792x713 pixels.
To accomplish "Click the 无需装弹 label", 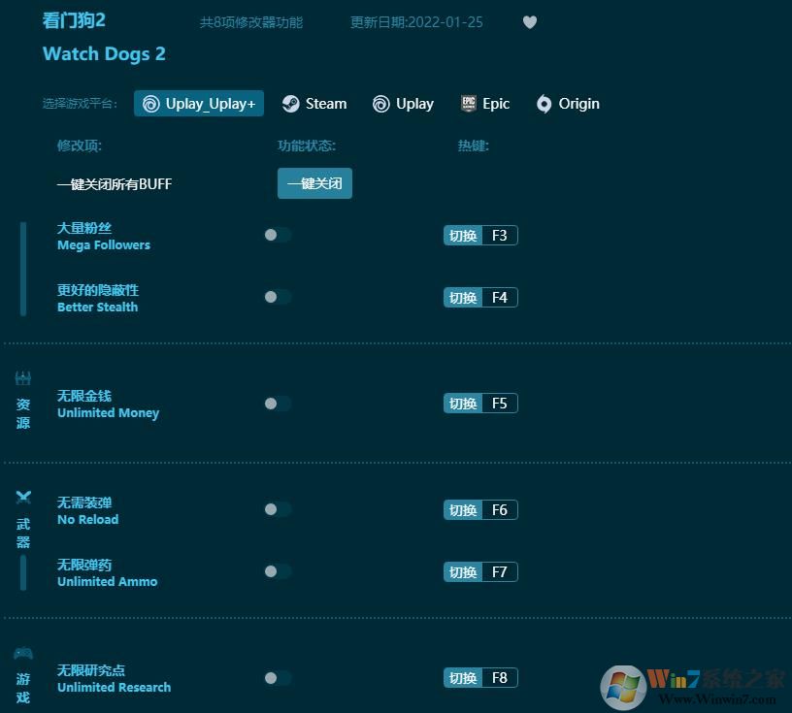I will click(x=84, y=502).
